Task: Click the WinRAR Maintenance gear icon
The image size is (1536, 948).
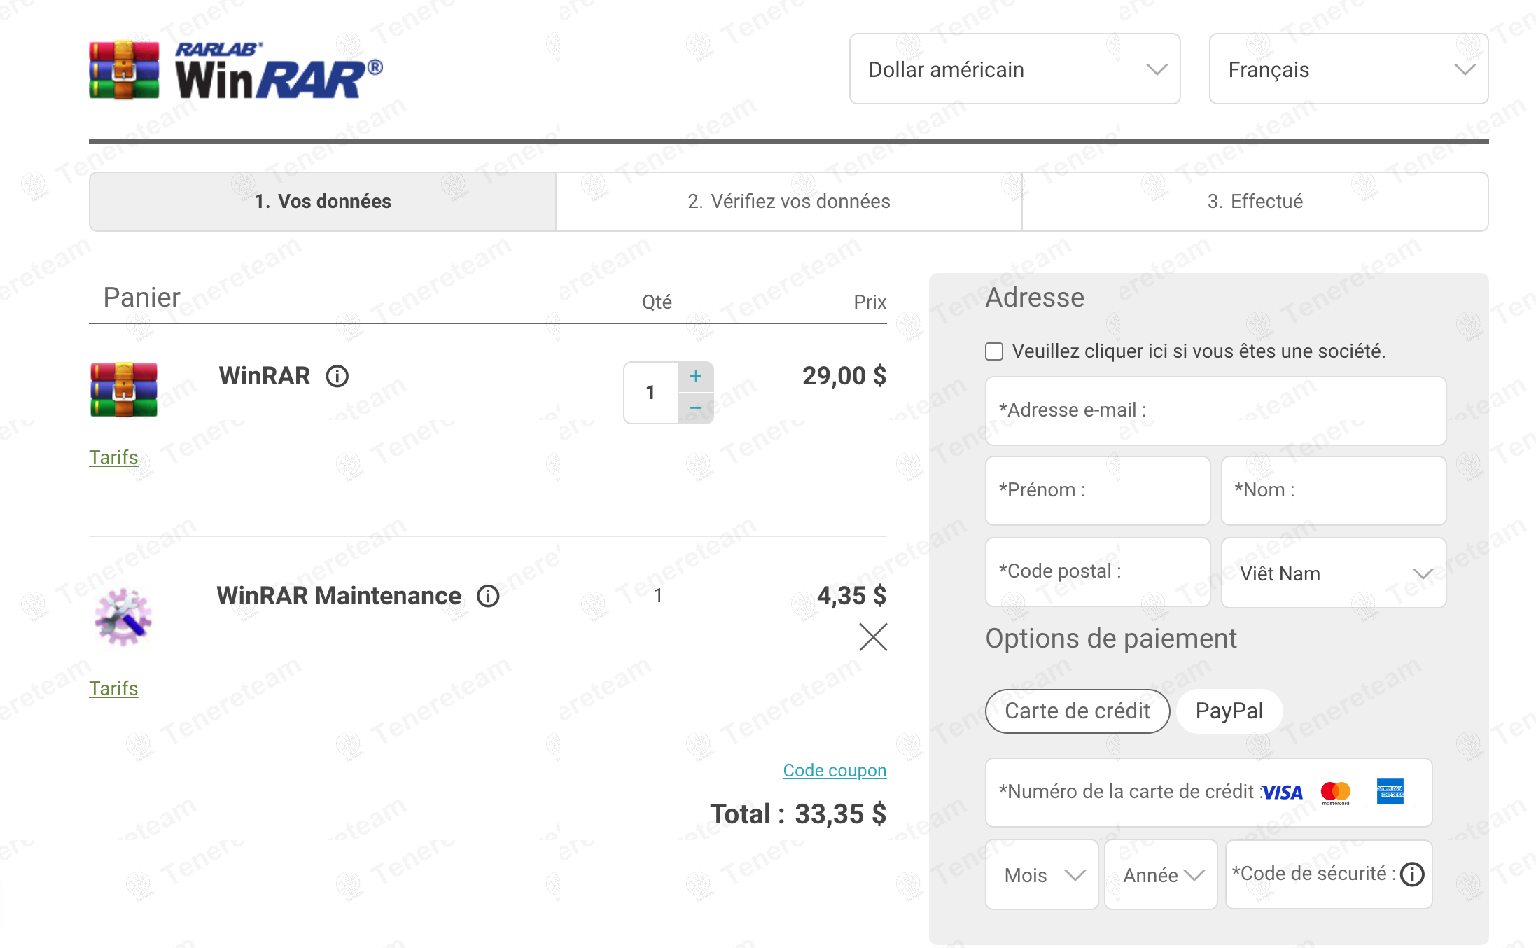Action: pyautogui.click(x=123, y=617)
